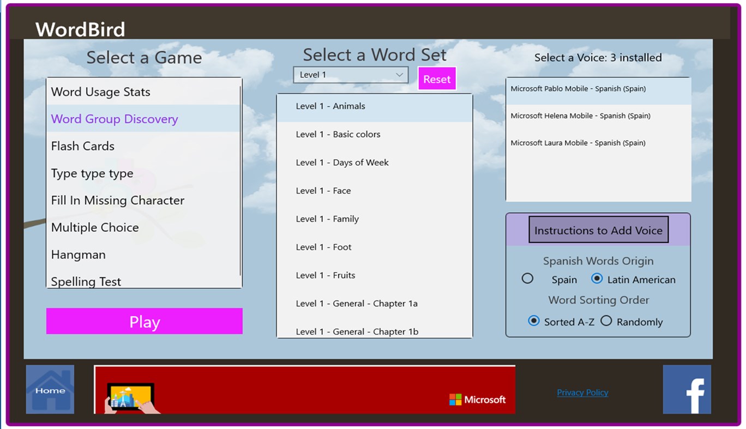Choose Spain as the Spanish words origin
The width and height of the screenshot is (746, 429).
527,278
